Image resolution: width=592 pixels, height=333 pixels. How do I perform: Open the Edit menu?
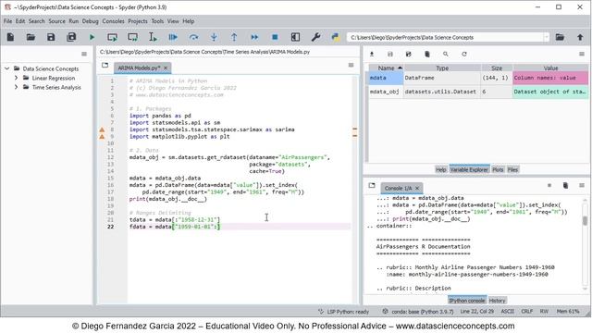[x=20, y=21]
